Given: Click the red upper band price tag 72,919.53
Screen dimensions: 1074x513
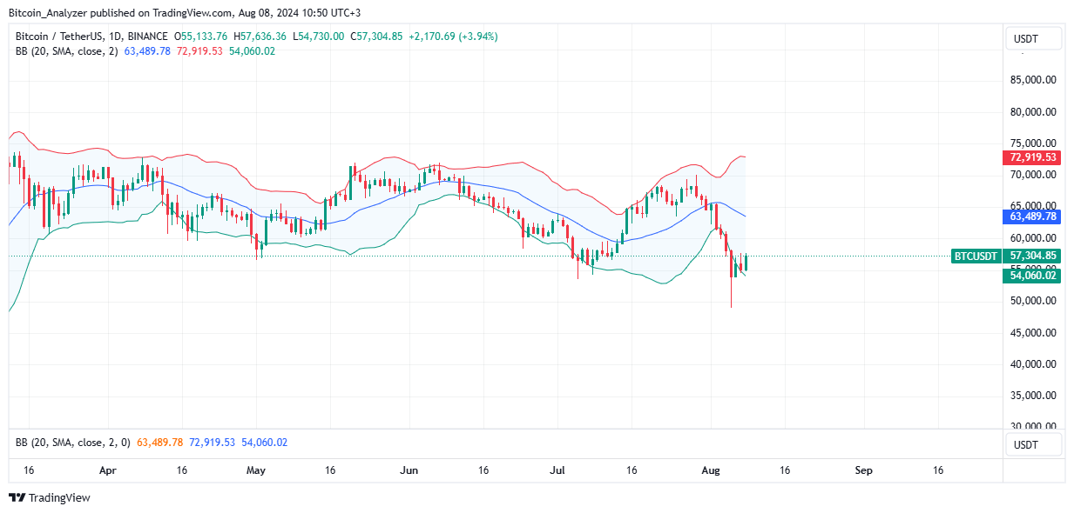Looking at the screenshot, I should [1031, 159].
